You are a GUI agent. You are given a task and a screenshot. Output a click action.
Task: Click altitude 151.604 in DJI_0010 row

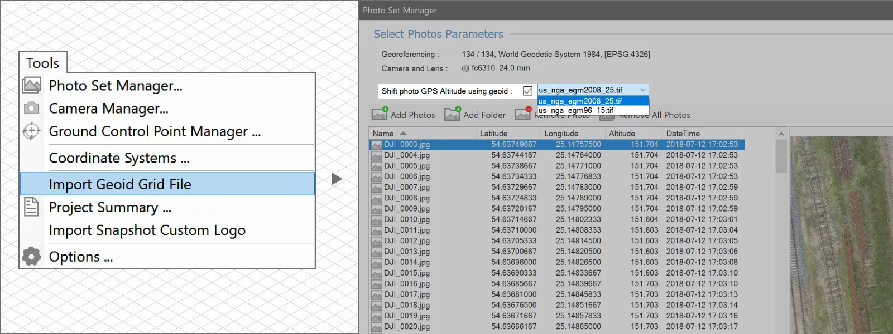[645, 219]
